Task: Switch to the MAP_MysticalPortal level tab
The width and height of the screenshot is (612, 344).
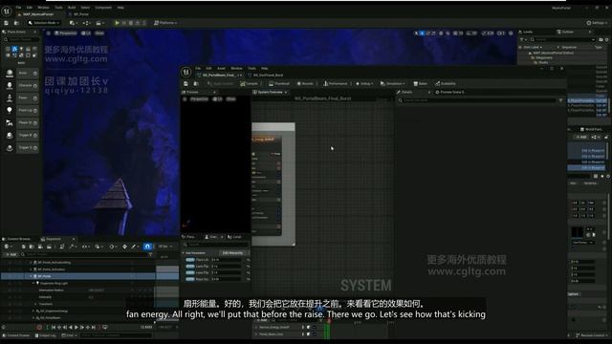Action: click(37, 14)
